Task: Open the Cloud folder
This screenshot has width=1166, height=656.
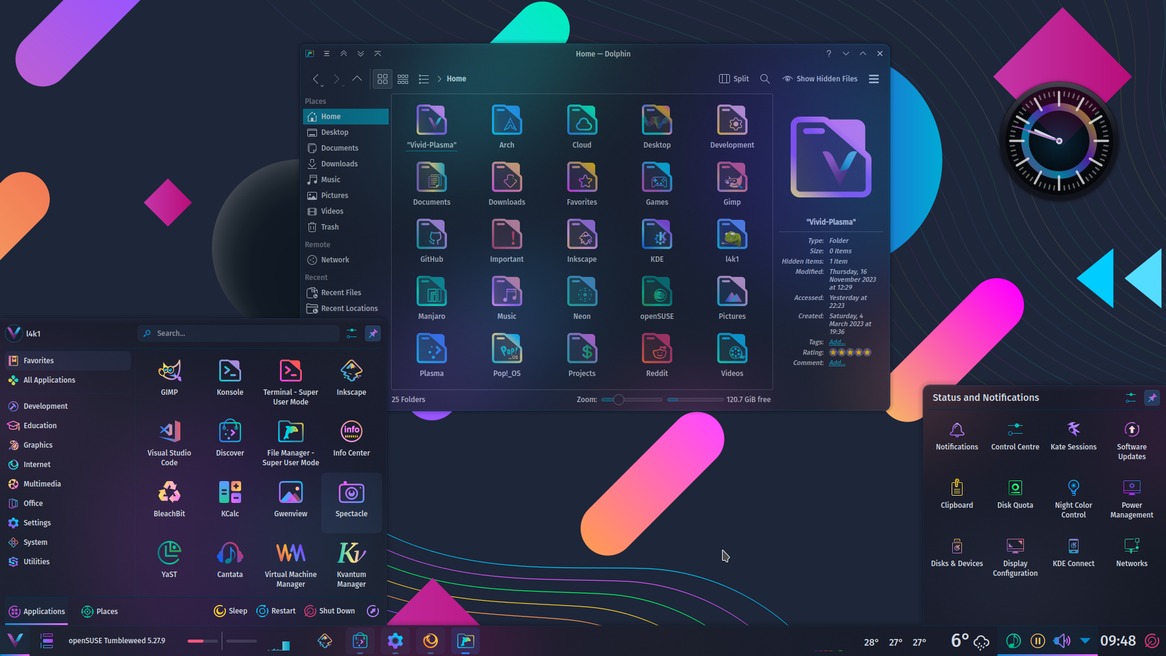Action: pyautogui.click(x=582, y=127)
